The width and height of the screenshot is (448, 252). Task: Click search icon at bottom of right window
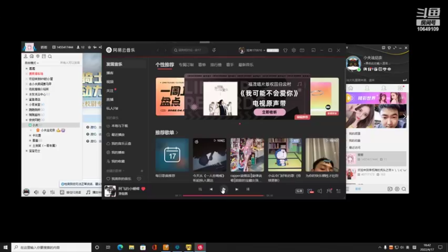(404, 189)
